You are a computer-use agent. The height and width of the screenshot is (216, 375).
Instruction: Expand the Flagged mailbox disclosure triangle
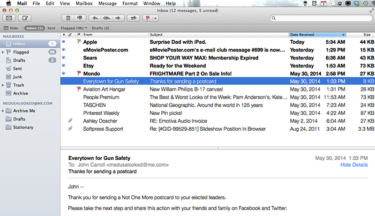point(3,52)
